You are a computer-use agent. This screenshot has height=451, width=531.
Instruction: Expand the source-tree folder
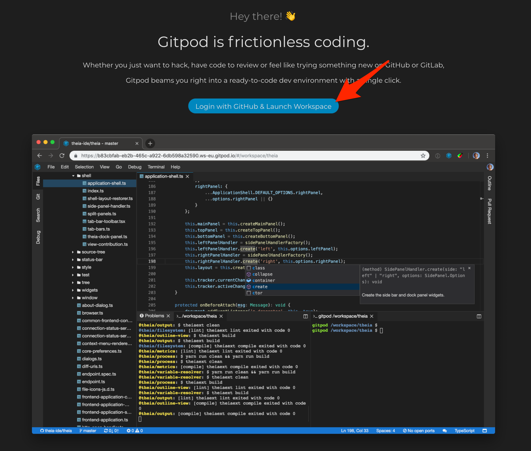tap(73, 252)
